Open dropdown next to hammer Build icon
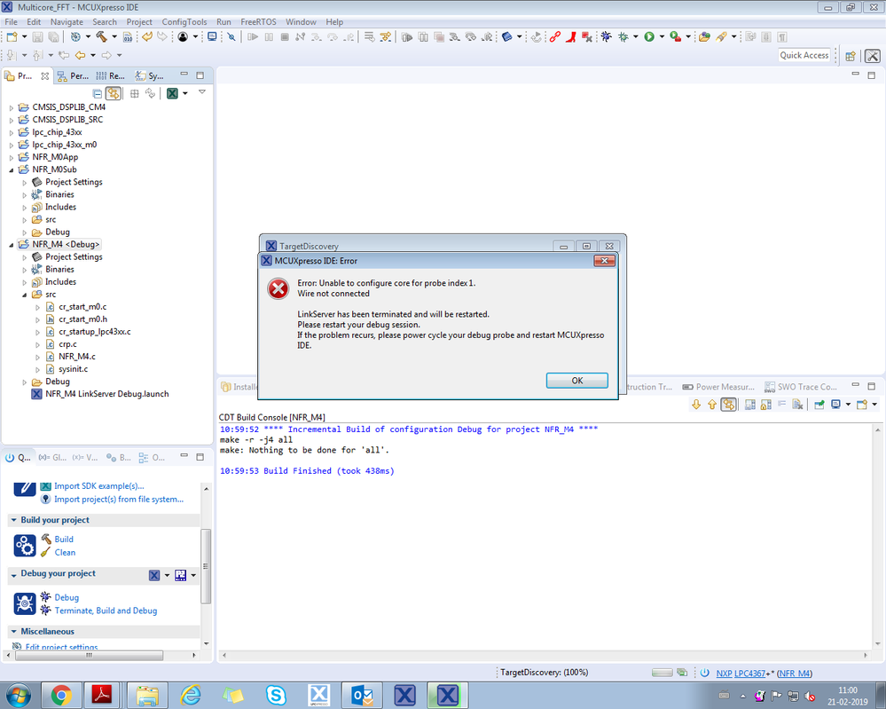This screenshot has width=886, height=709. tap(114, 36)
